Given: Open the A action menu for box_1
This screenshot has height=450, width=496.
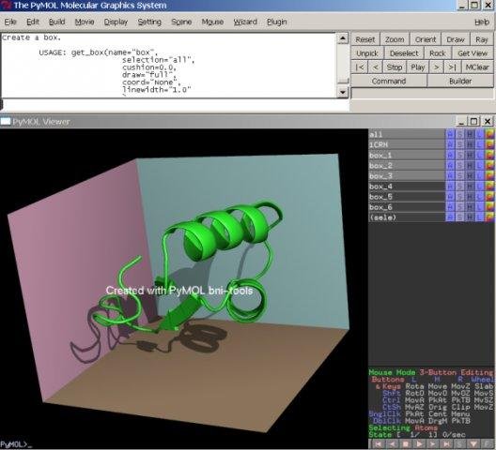Looking at the screenshot, I should (450, 156).
